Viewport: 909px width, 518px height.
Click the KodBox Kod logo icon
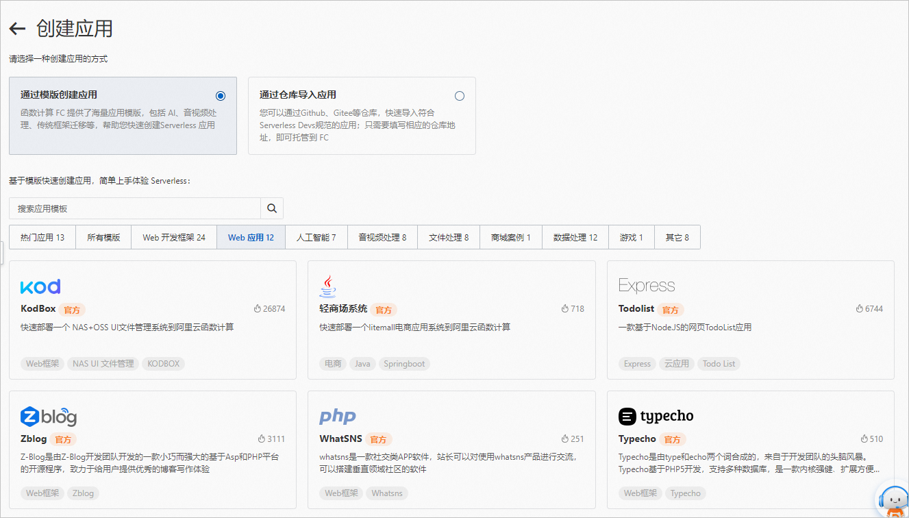point(40,286)
